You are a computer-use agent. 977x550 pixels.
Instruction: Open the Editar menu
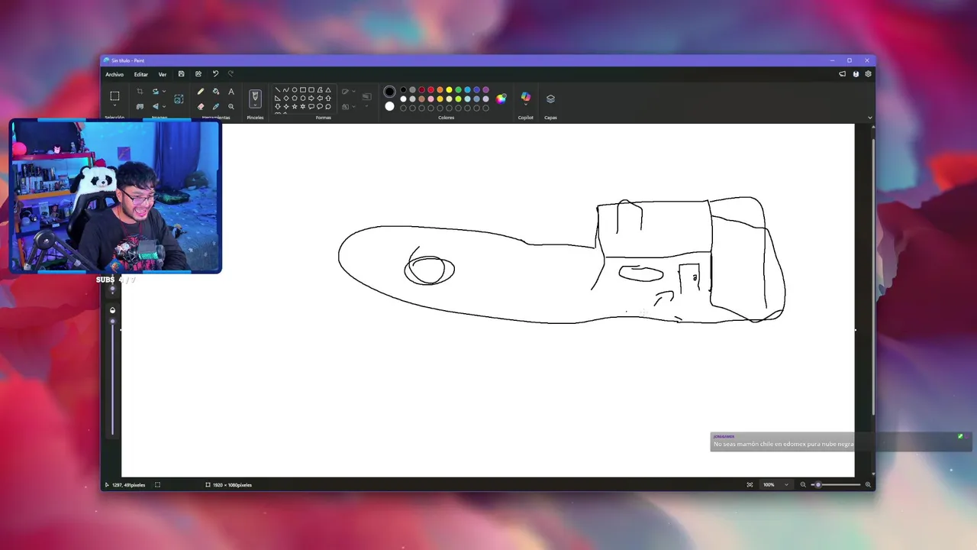[x=141, y=74]
